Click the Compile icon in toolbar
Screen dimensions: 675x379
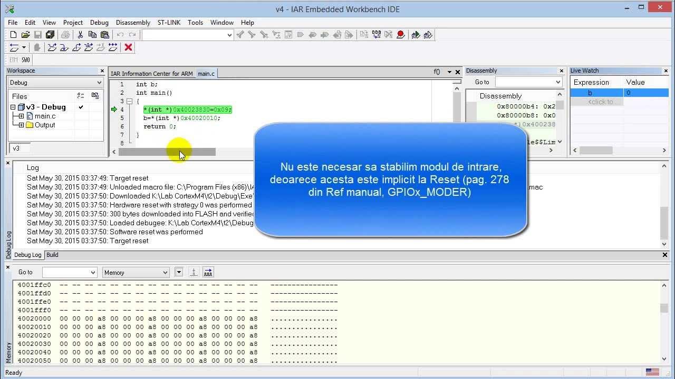coord(364,35)
